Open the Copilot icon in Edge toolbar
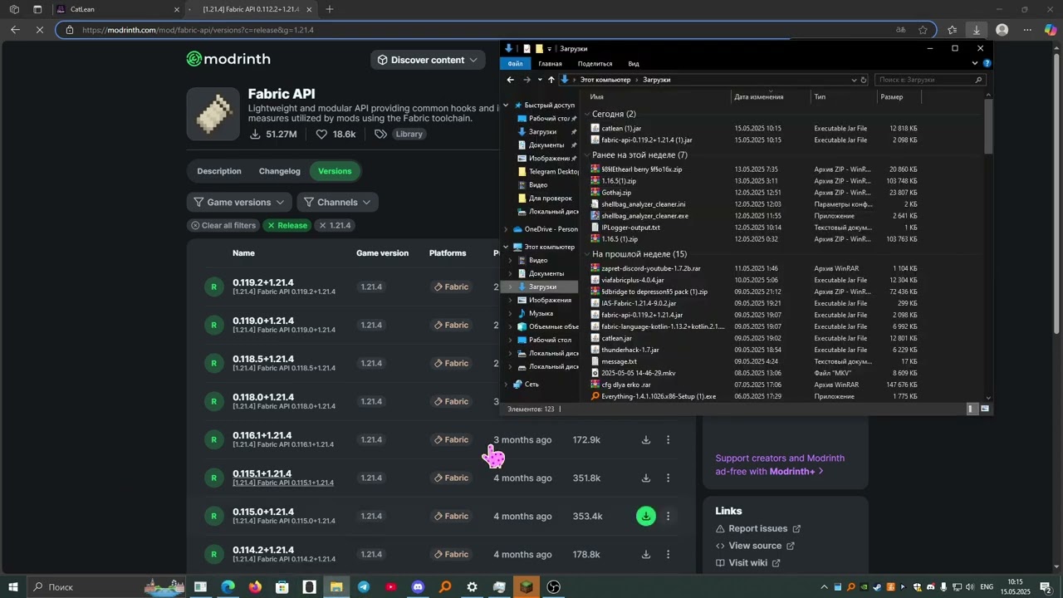The image size is (1063, 598). pos(1051,30)
